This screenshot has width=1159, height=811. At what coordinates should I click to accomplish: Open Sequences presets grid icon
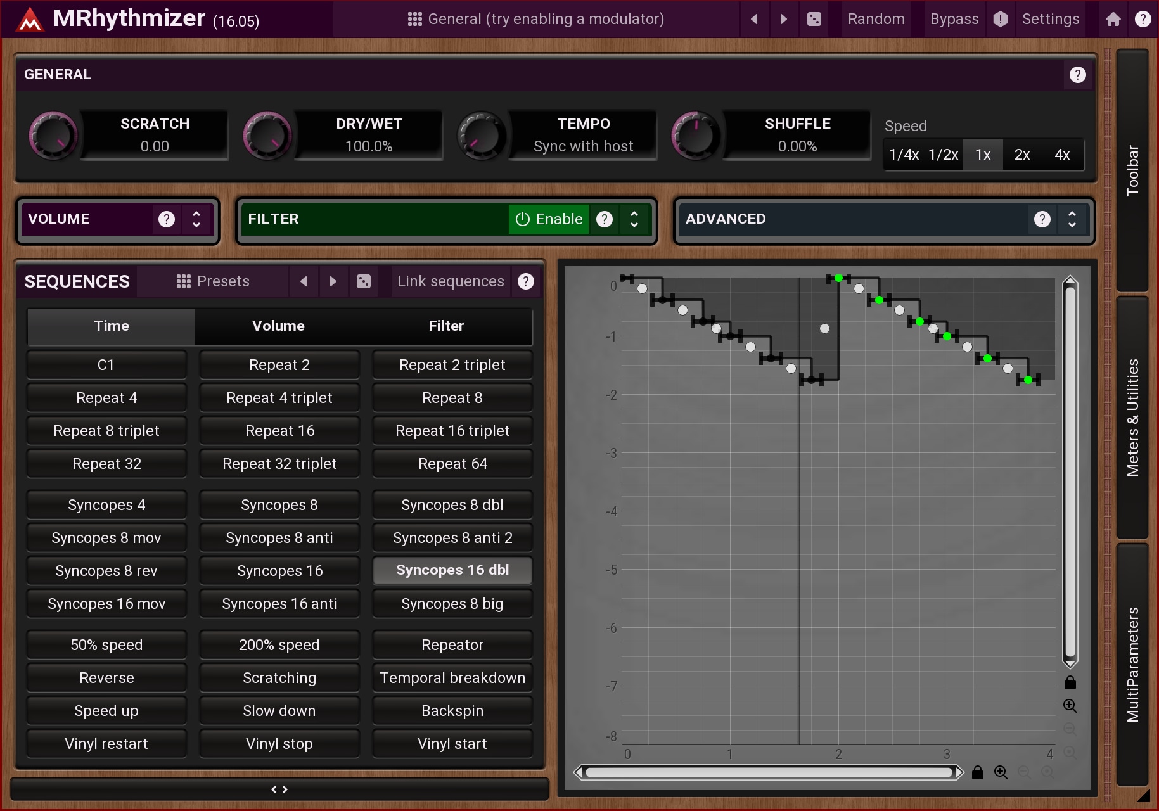point(184,281)
